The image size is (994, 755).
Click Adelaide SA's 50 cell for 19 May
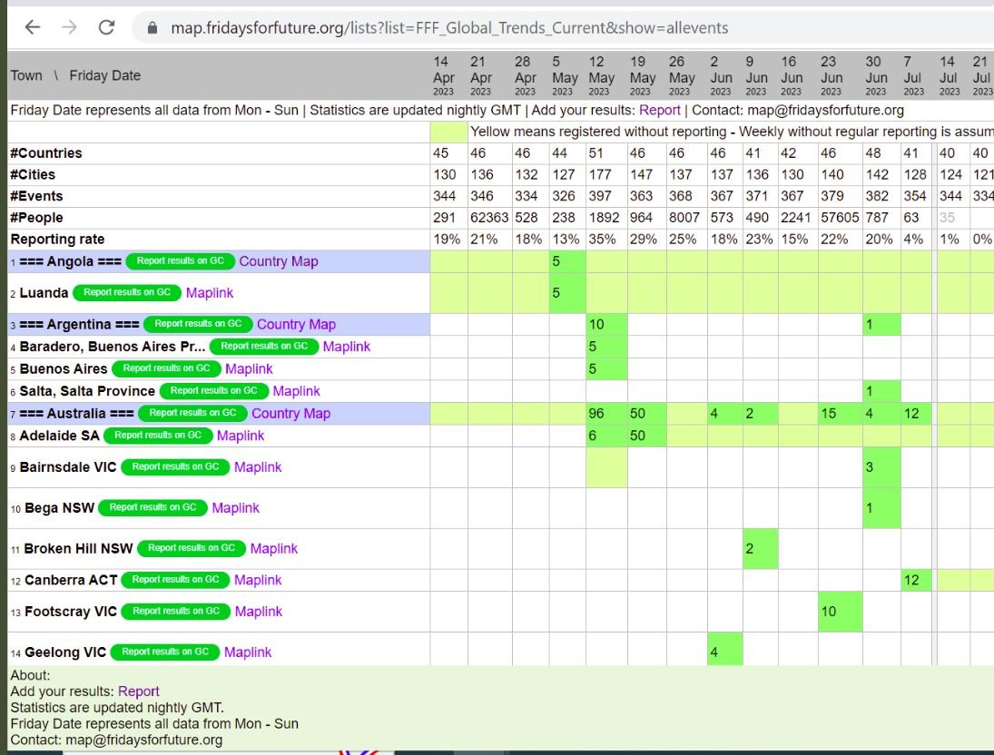click(x=646, y=436)
